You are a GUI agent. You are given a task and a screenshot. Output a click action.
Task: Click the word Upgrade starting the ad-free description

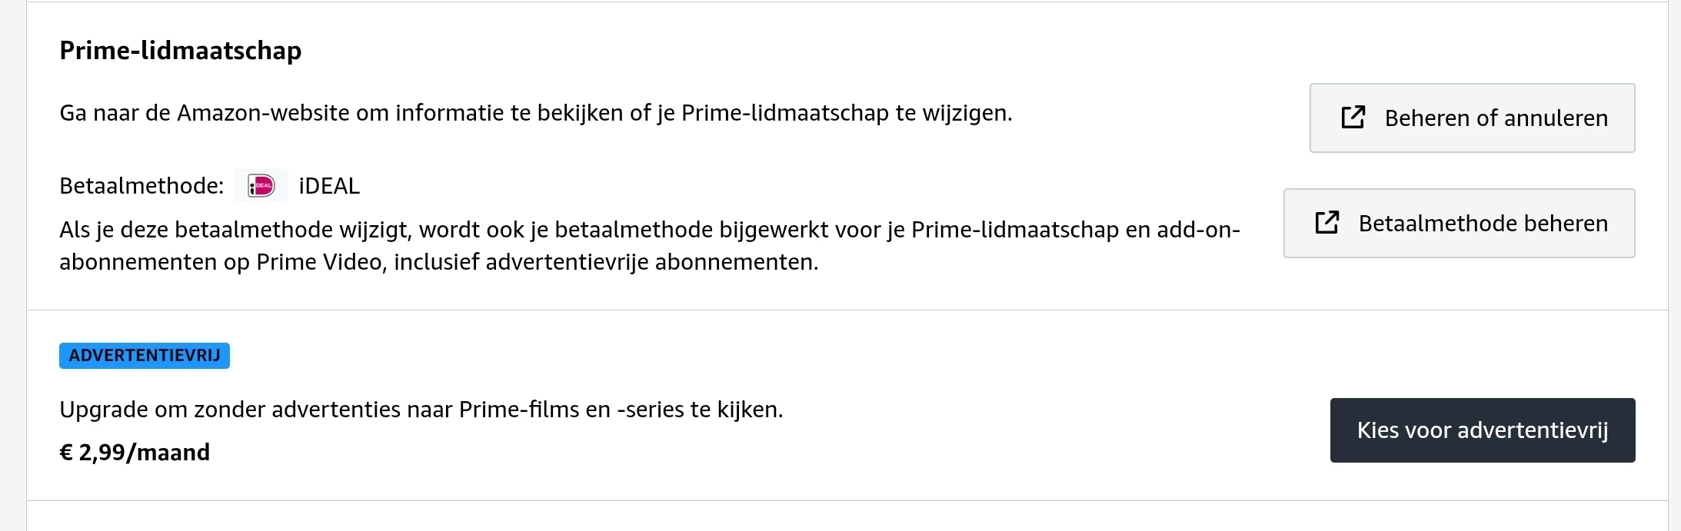click(x=104, y=410)
